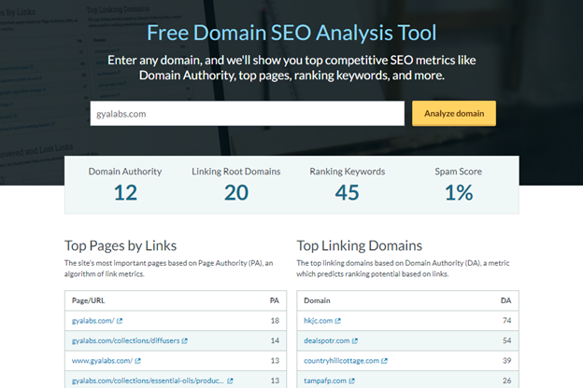Click DA value 26 for tampafp.com
The height and width of the screenshot is (388, 583).
[x=507, y=381]
